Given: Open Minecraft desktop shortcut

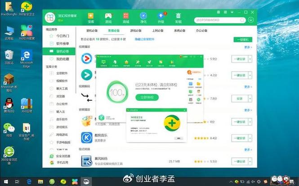Looking at the screenshot, I should tap(9, 83).
